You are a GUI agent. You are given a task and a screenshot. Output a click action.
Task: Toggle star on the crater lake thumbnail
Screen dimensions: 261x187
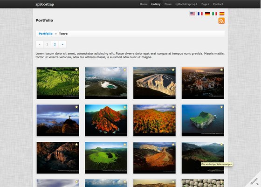point(125,69)
